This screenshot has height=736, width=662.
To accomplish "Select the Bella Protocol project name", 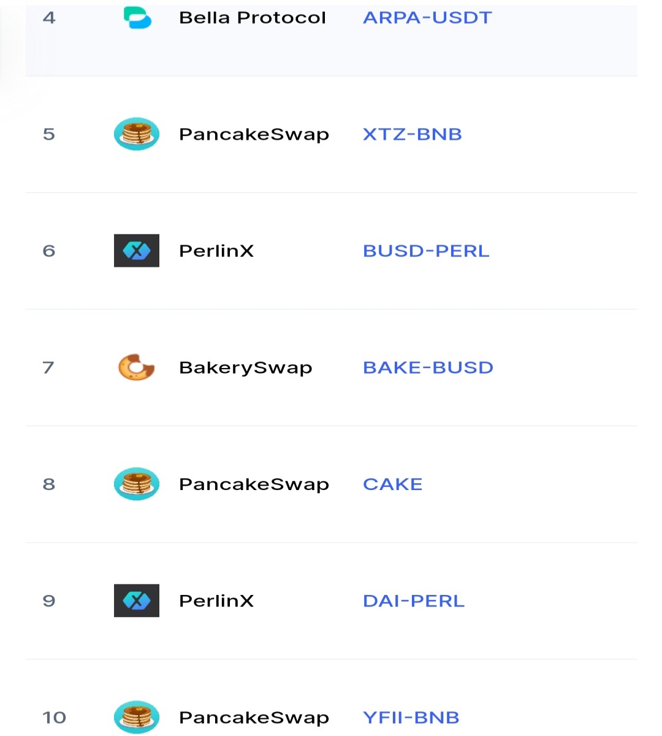I will pyautogui.click(x=253, y=18).
